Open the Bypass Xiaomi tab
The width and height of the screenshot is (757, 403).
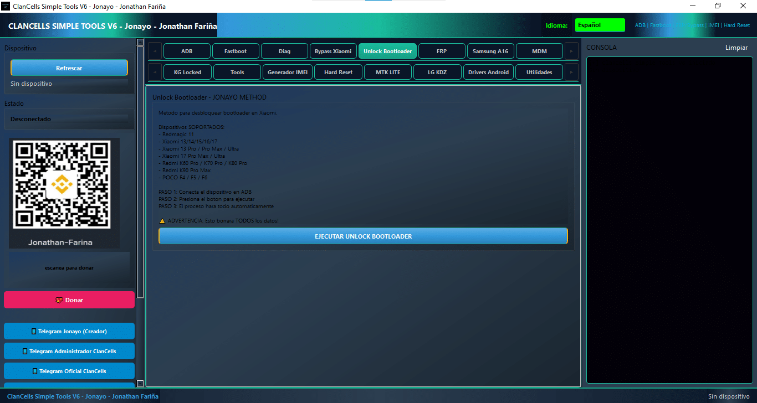tap(333, 51)
